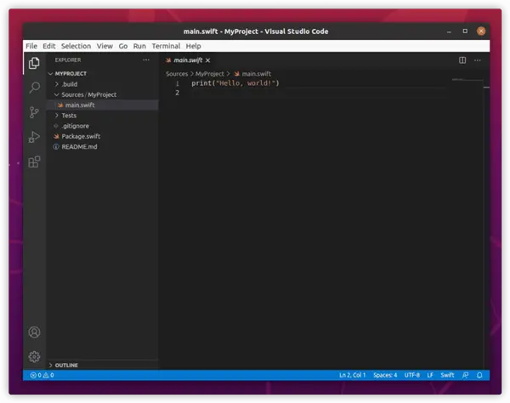
Task: Open Package.swift from the explorer
Action: pos(81,136)
